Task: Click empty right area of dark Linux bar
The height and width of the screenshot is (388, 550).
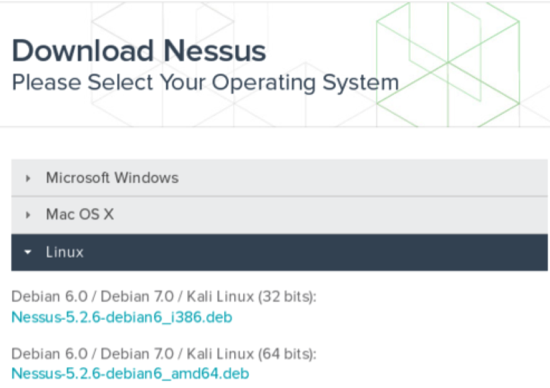Action: coord(400,253)
